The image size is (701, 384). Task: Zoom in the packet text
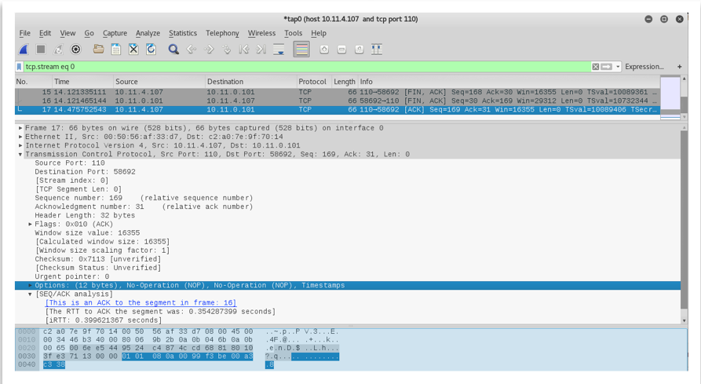pyautogui.click(x=324, y=49)
